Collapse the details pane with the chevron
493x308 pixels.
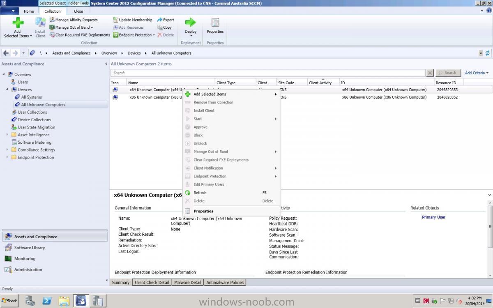[489, 195]
